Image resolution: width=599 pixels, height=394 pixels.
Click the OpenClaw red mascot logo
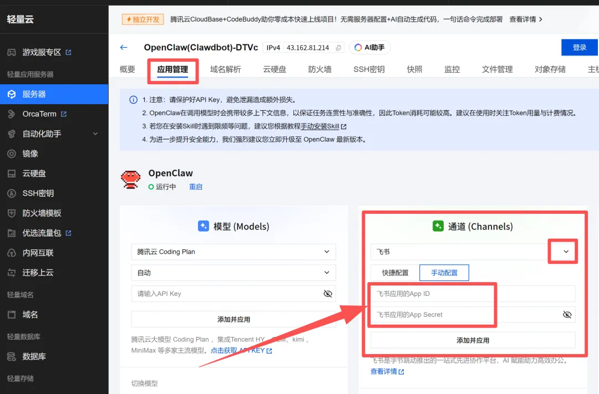[131, 180]
